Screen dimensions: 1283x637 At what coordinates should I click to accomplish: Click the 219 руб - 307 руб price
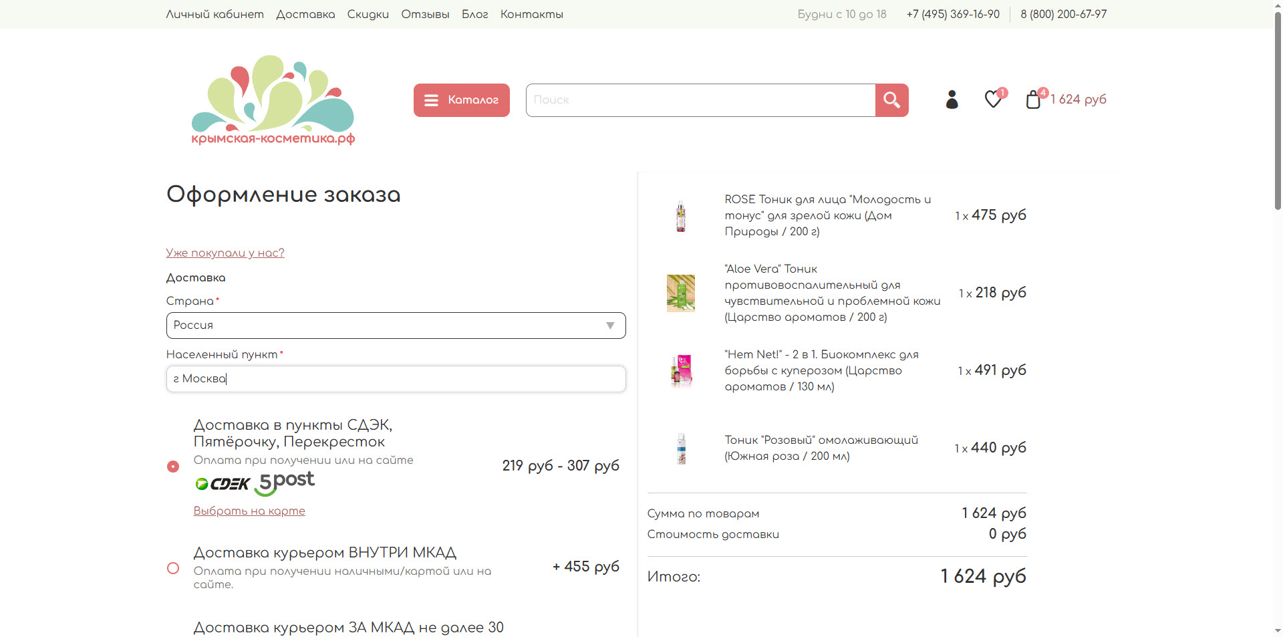click(x=561, y=466)
